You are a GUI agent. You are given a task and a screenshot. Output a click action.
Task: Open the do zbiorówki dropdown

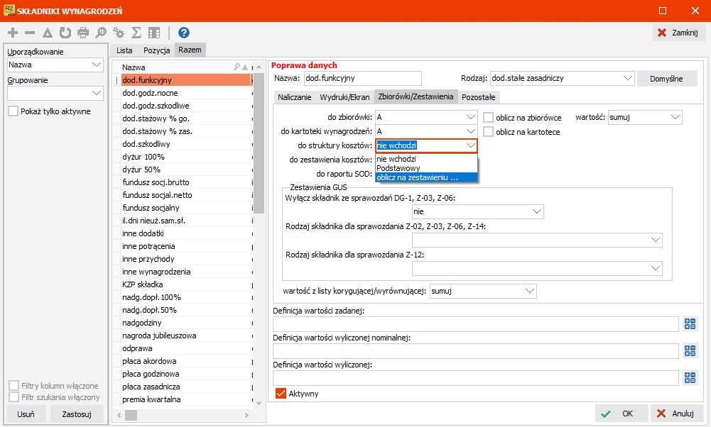[426, 117]
